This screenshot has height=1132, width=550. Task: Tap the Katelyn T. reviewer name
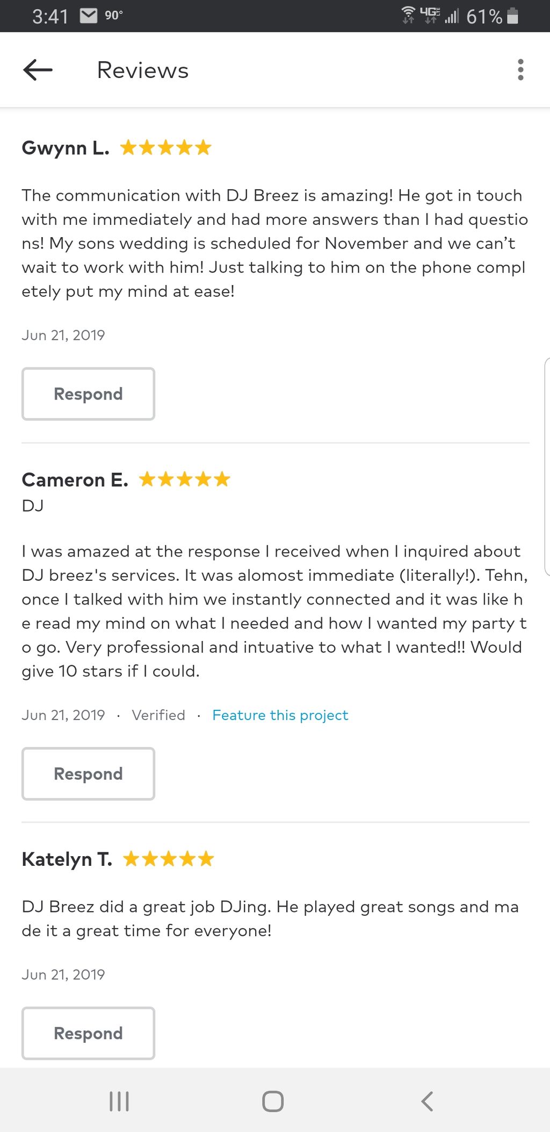point(67,859)
